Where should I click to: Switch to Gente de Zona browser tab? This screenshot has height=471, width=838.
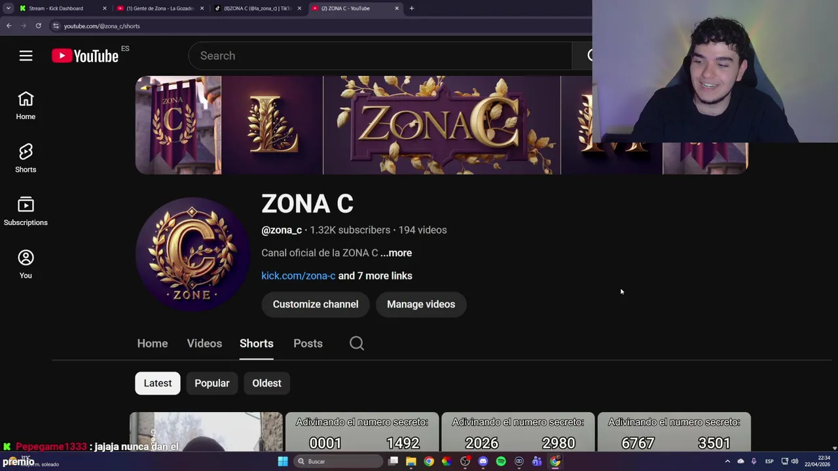click(160, 9)
